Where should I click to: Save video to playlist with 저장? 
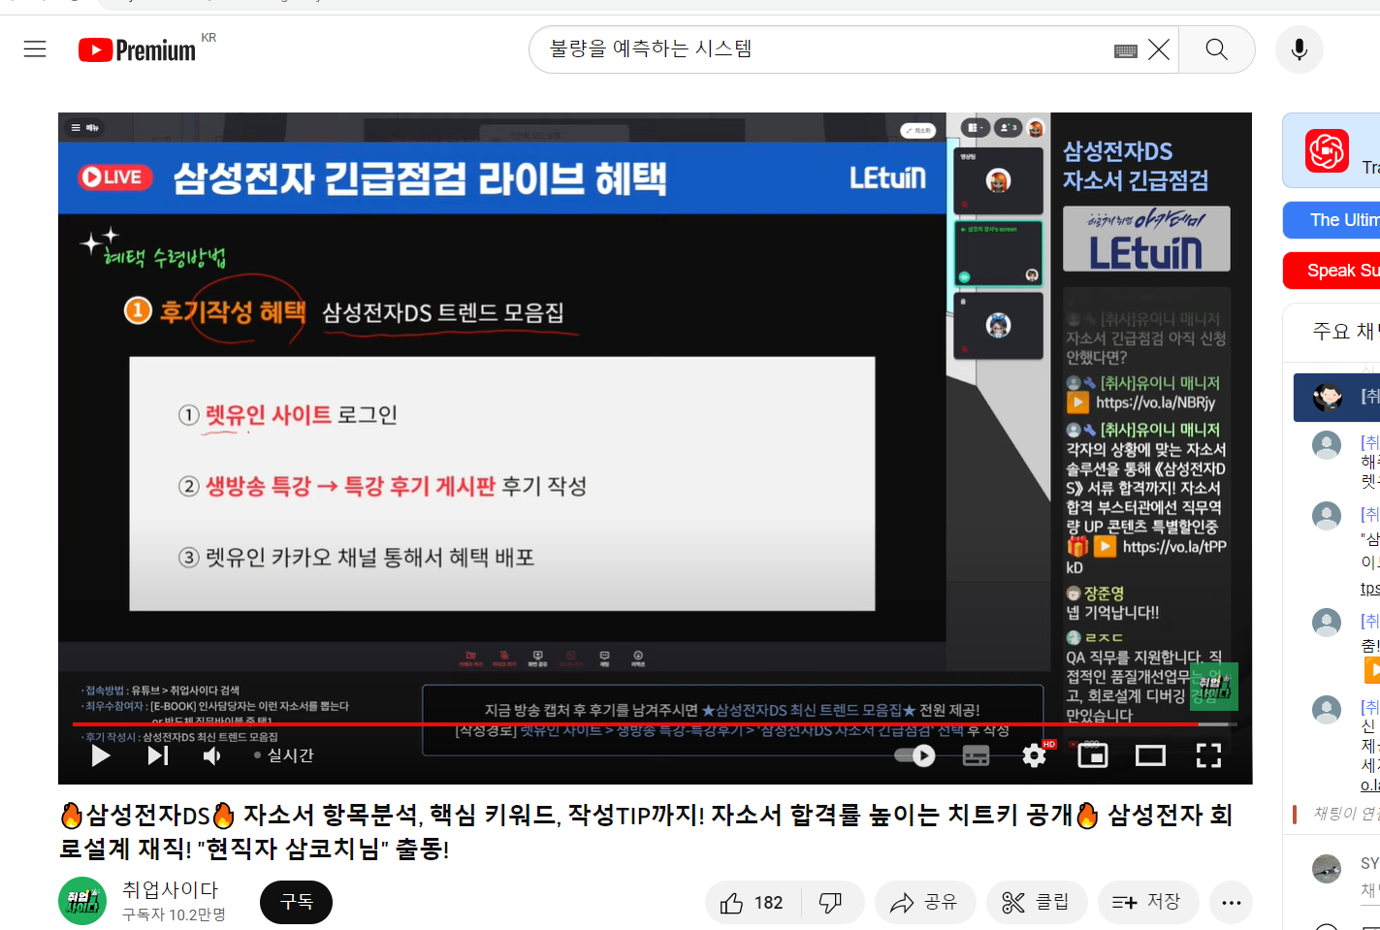point(1147,903)
